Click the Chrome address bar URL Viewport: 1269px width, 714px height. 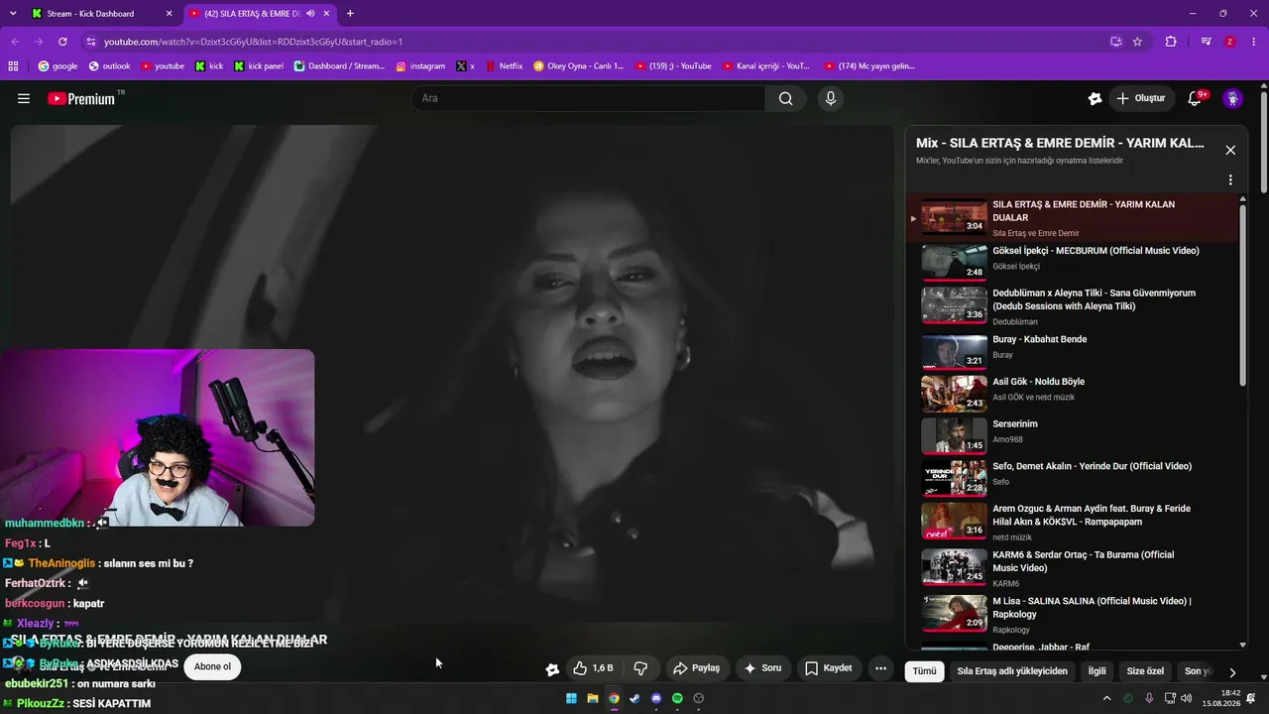click(253, 42)
